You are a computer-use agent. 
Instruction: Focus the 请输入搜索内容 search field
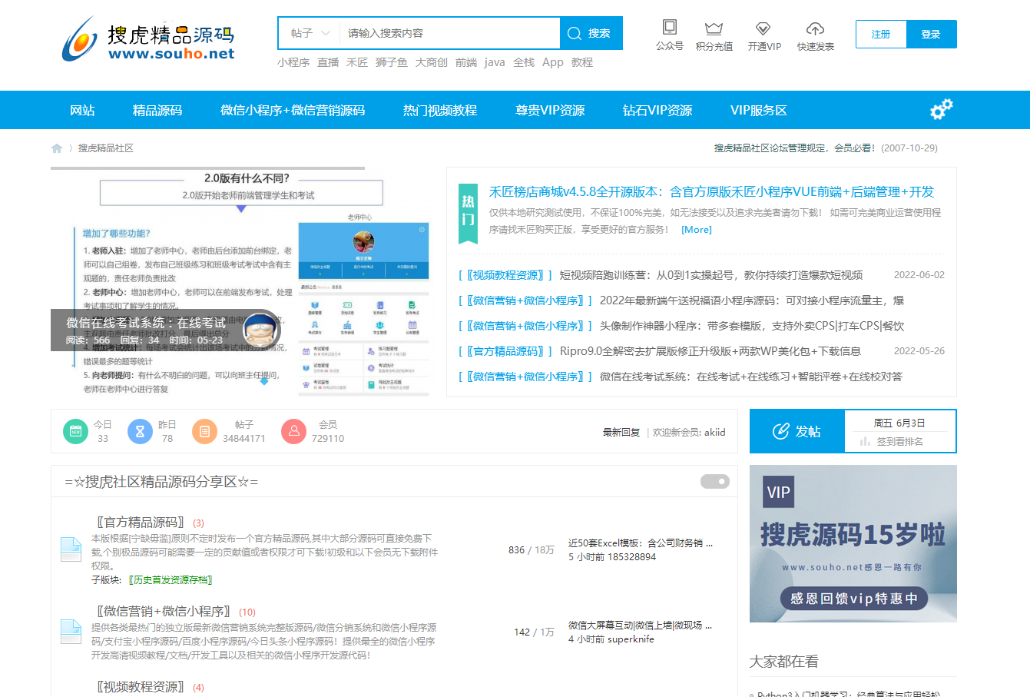tap(449, 33)
